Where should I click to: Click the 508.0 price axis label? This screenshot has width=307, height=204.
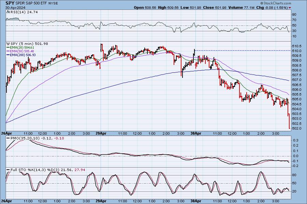[297, 70]
